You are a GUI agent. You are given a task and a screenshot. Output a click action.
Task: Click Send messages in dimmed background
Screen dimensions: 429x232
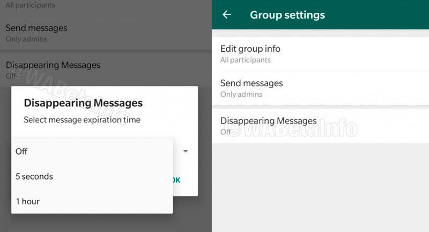tap(106, 33)
